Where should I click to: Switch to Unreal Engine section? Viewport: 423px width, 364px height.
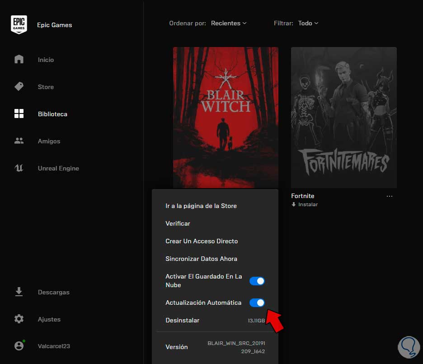coord(58,168)
